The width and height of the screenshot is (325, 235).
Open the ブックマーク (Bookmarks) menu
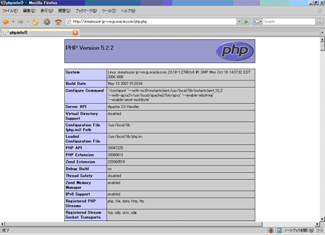tap(86, 10)
